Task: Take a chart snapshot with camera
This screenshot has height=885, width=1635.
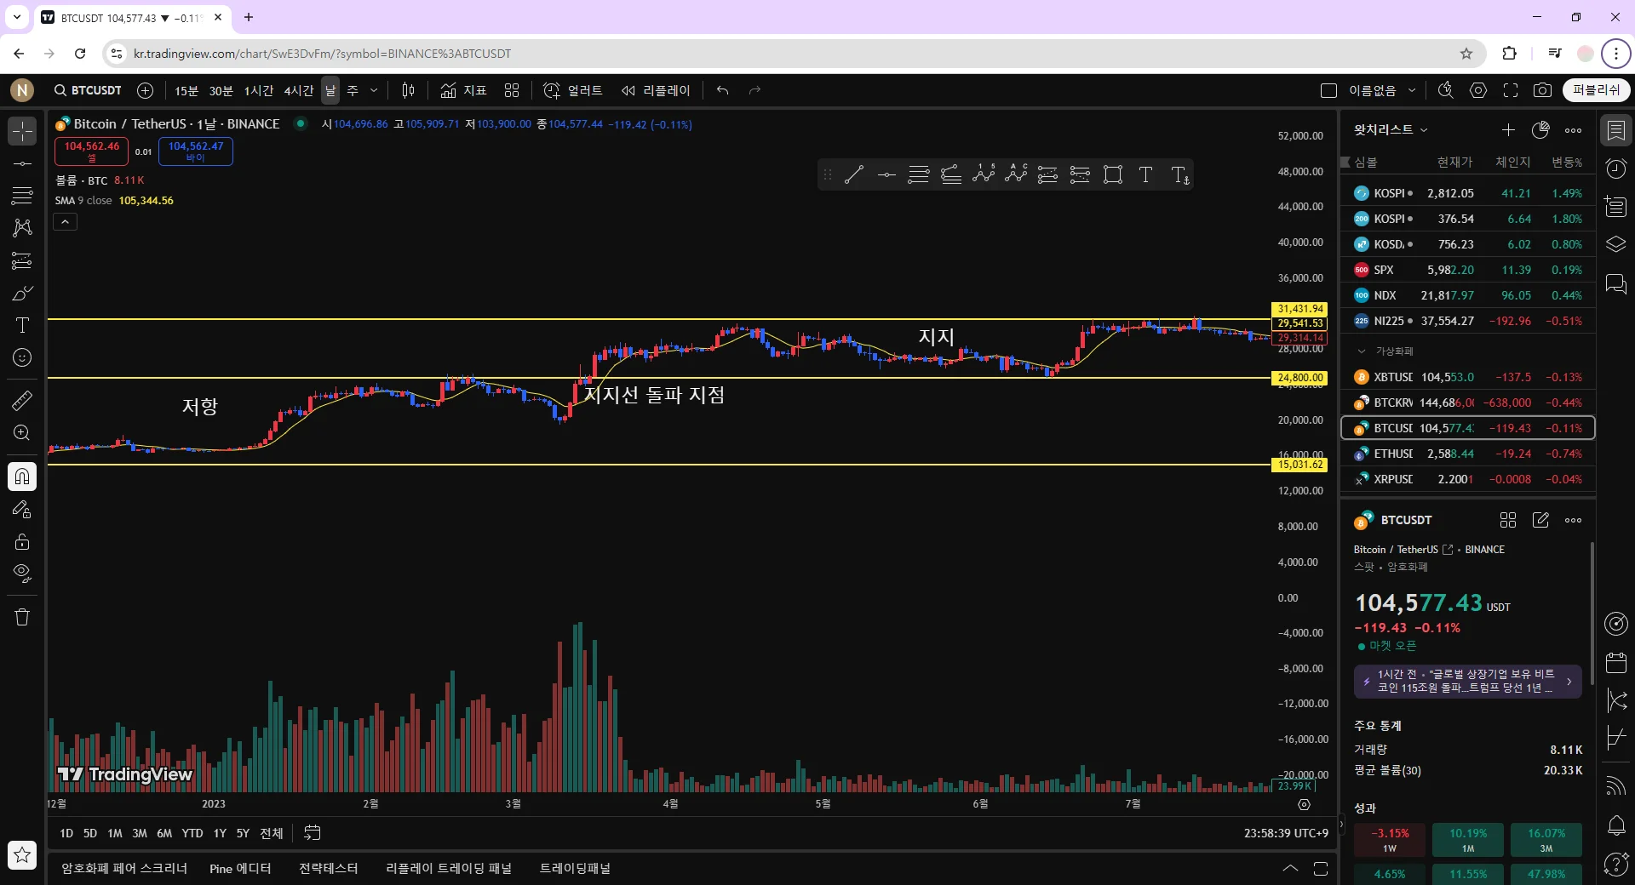Action: tap(1542, 90)
